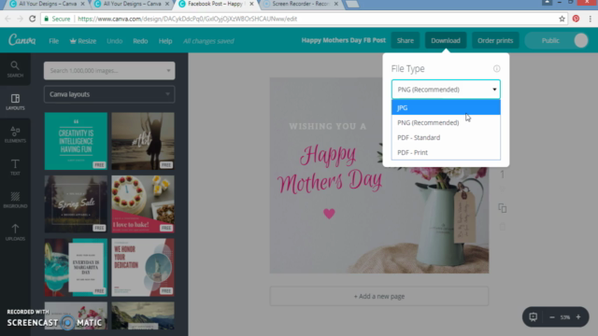Viewport: 598px width, 336px height.
Task: Open the Background panel in sidebar
Action: pyautogui.click(x=15, y=200)
